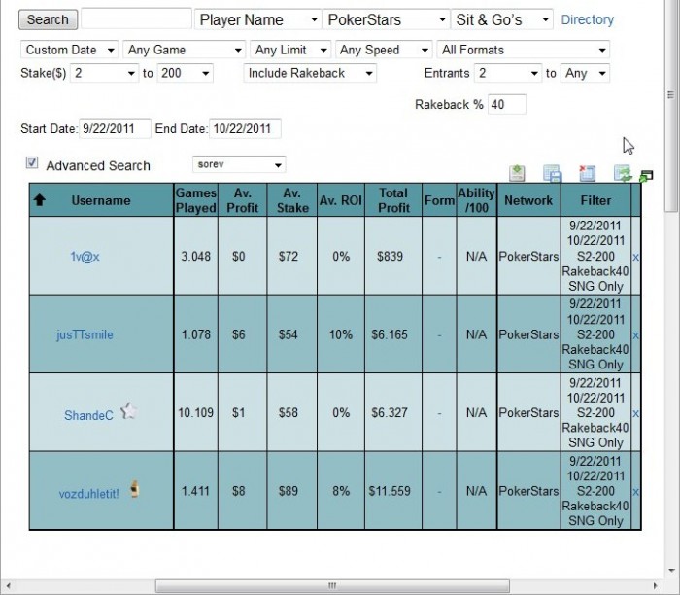680x595 pixels.
Task: Sort by Total Profit column header
Action: click(393, 200)
